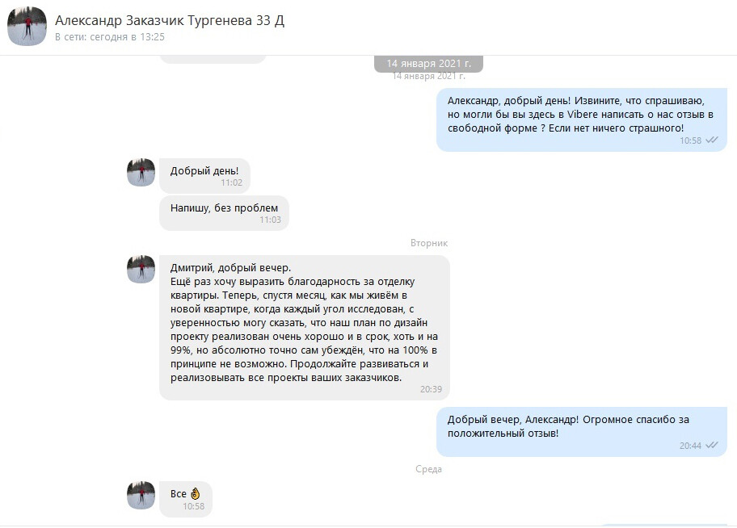Viewport: 737px width, 528px height.
Task: Click the 10:58 timestamp under the 'Все' message
Action: (x=194, y=506)
